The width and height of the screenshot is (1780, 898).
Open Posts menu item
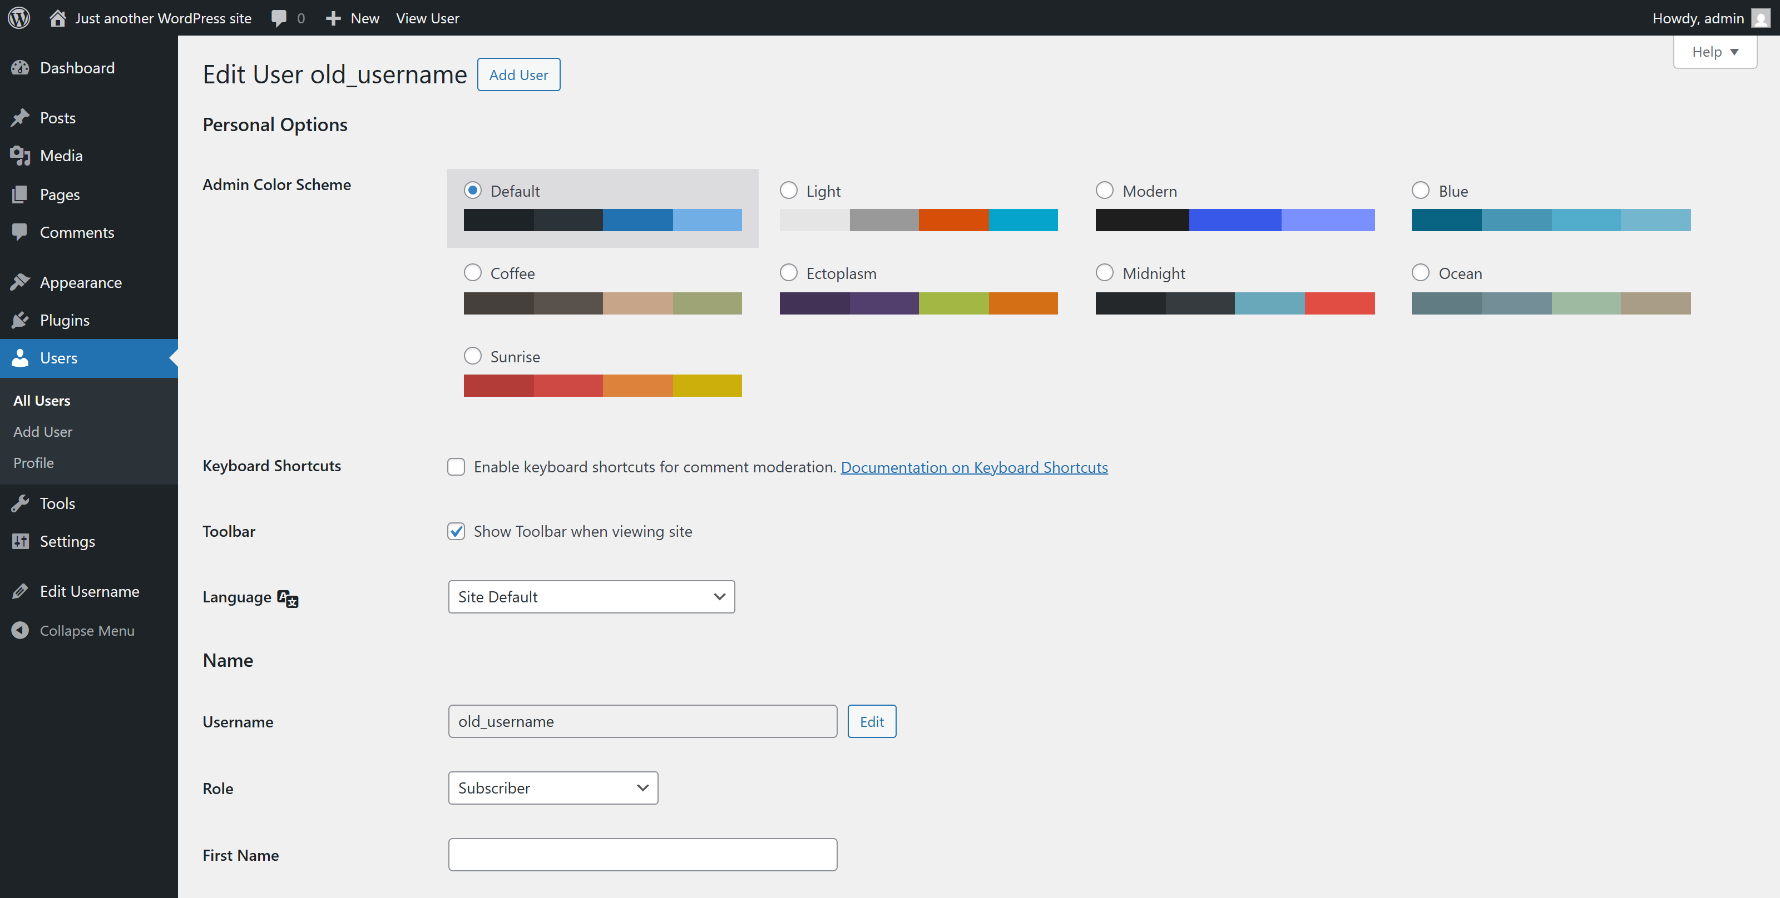(x=88, y=118)
